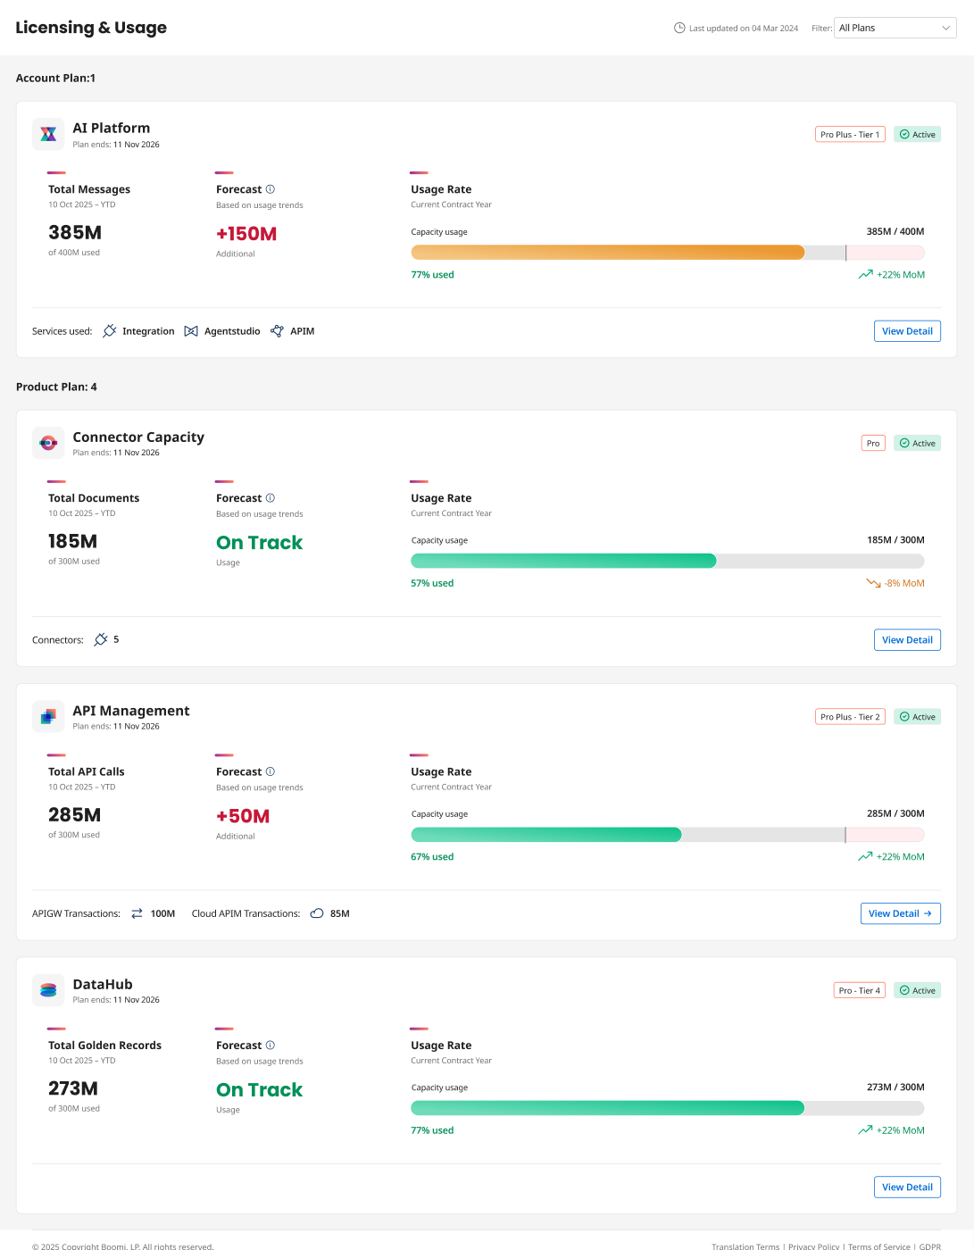Click Connector Capacity Pro plan badge
This screenshot has width=974, height=1250.
coord(873,444)
